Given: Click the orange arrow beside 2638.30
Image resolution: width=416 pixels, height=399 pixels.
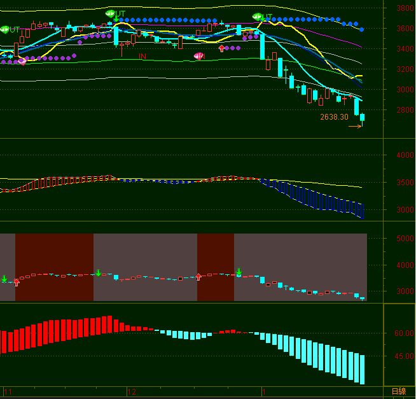Looking at the screenshot, I should tap(355, 127).
